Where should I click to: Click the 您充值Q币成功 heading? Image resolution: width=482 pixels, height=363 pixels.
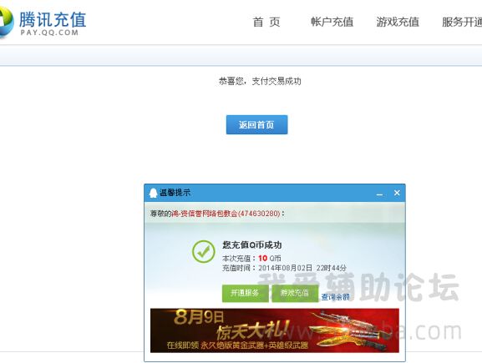point(252,245)
